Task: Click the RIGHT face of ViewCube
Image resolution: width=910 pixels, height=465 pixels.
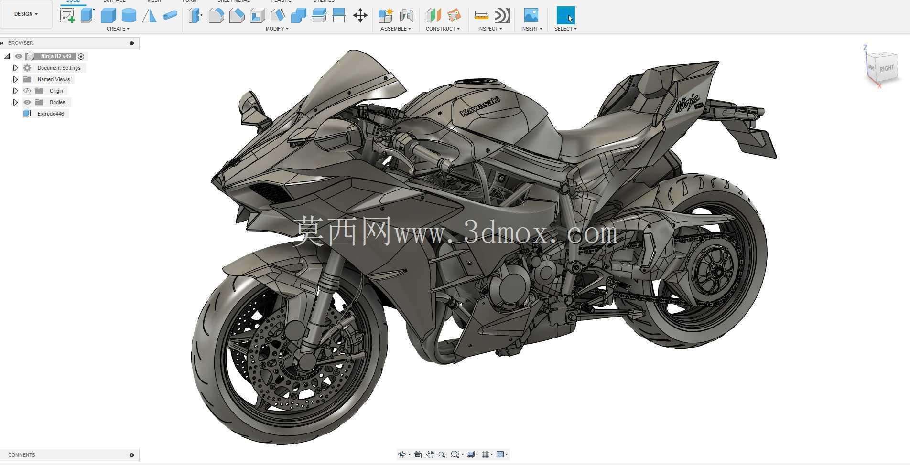Action: tap(887, 68)
